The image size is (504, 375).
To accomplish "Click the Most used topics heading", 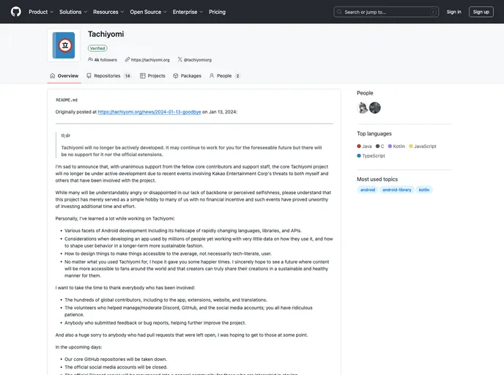I will [377, 179].
